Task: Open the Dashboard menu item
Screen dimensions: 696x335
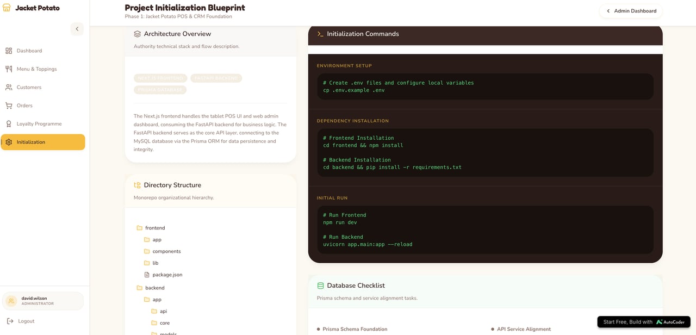Action: coord(43,51)
